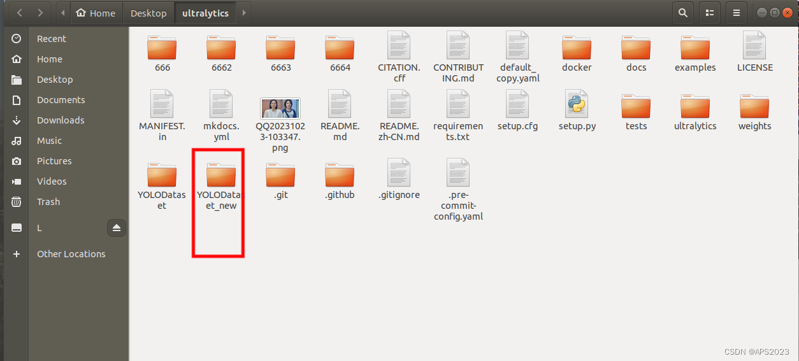Select the .git folder icon
Image resolution: width=799 pixels, height=361 pixels.
tap(281, 174)
